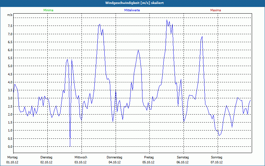
Task: Click the m/s unit label
Action: tap(10, 15)
